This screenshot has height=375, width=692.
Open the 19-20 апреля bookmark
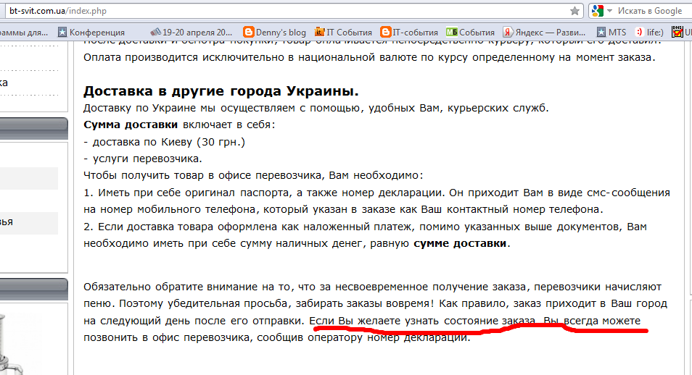point(191,33)
